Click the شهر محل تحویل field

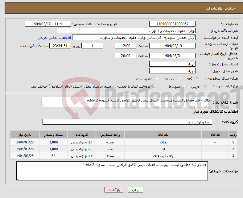pos(172,71)
